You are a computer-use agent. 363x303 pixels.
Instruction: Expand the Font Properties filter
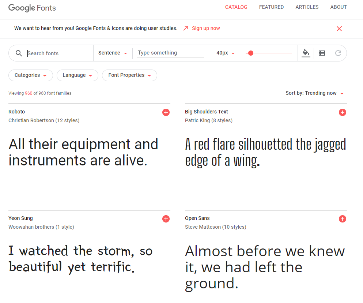[x=129, y=75]
